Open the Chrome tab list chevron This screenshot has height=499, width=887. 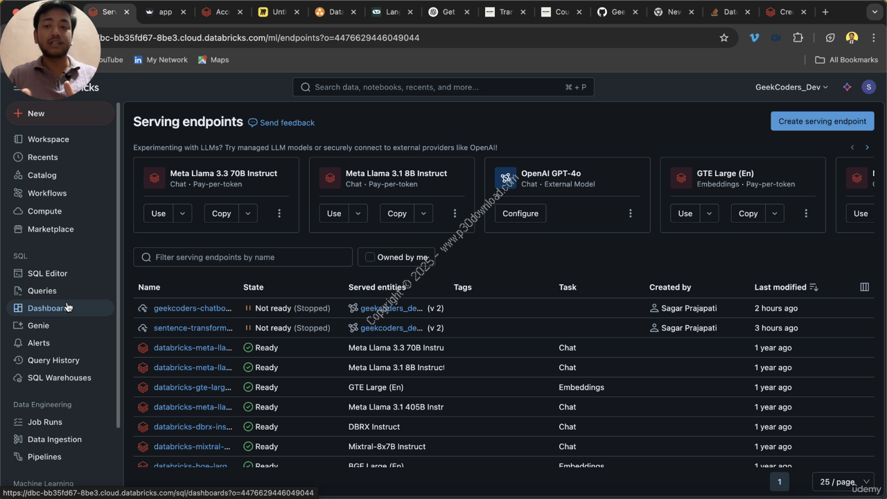(x=875, y=12)
